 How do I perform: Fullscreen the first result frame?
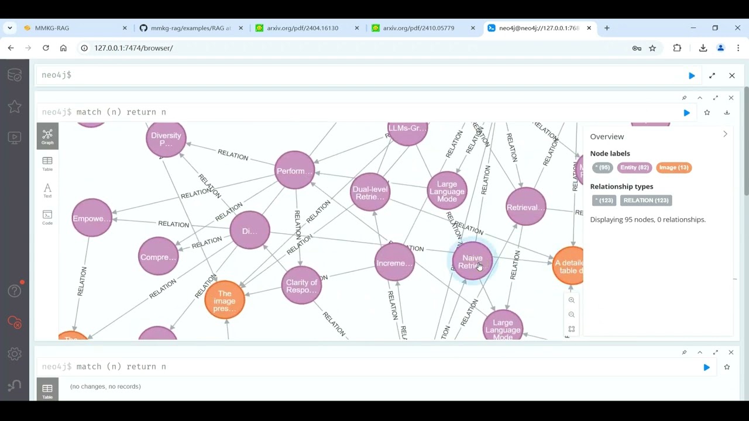[x=716, y=98]
